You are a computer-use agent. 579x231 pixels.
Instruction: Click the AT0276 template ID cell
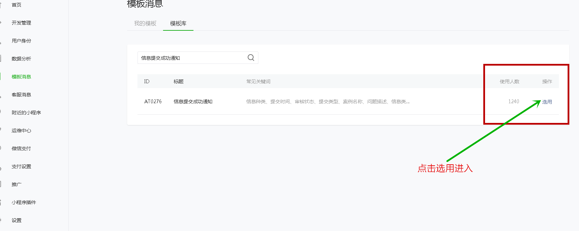pos(153,102)
